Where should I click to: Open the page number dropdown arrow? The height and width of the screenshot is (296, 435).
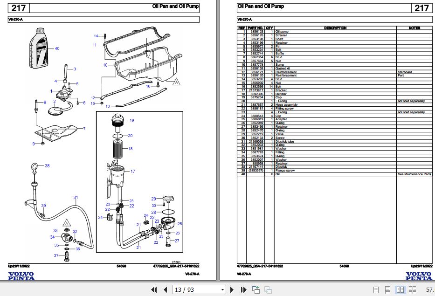222,290
